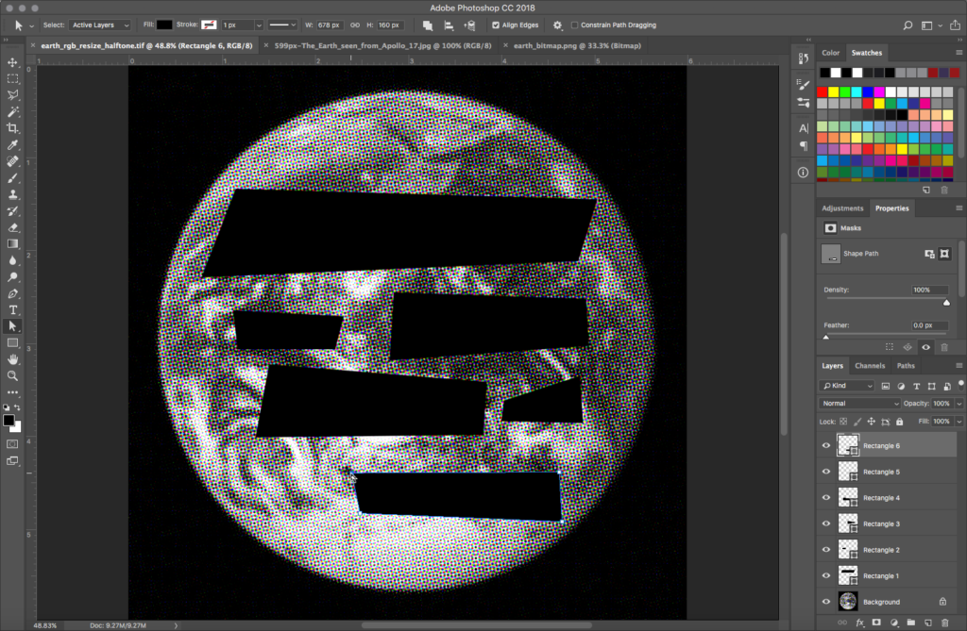The width and height of the screenshot is (967, 631).
Task: Select the Eraser tool
Action: pos(13,227)
